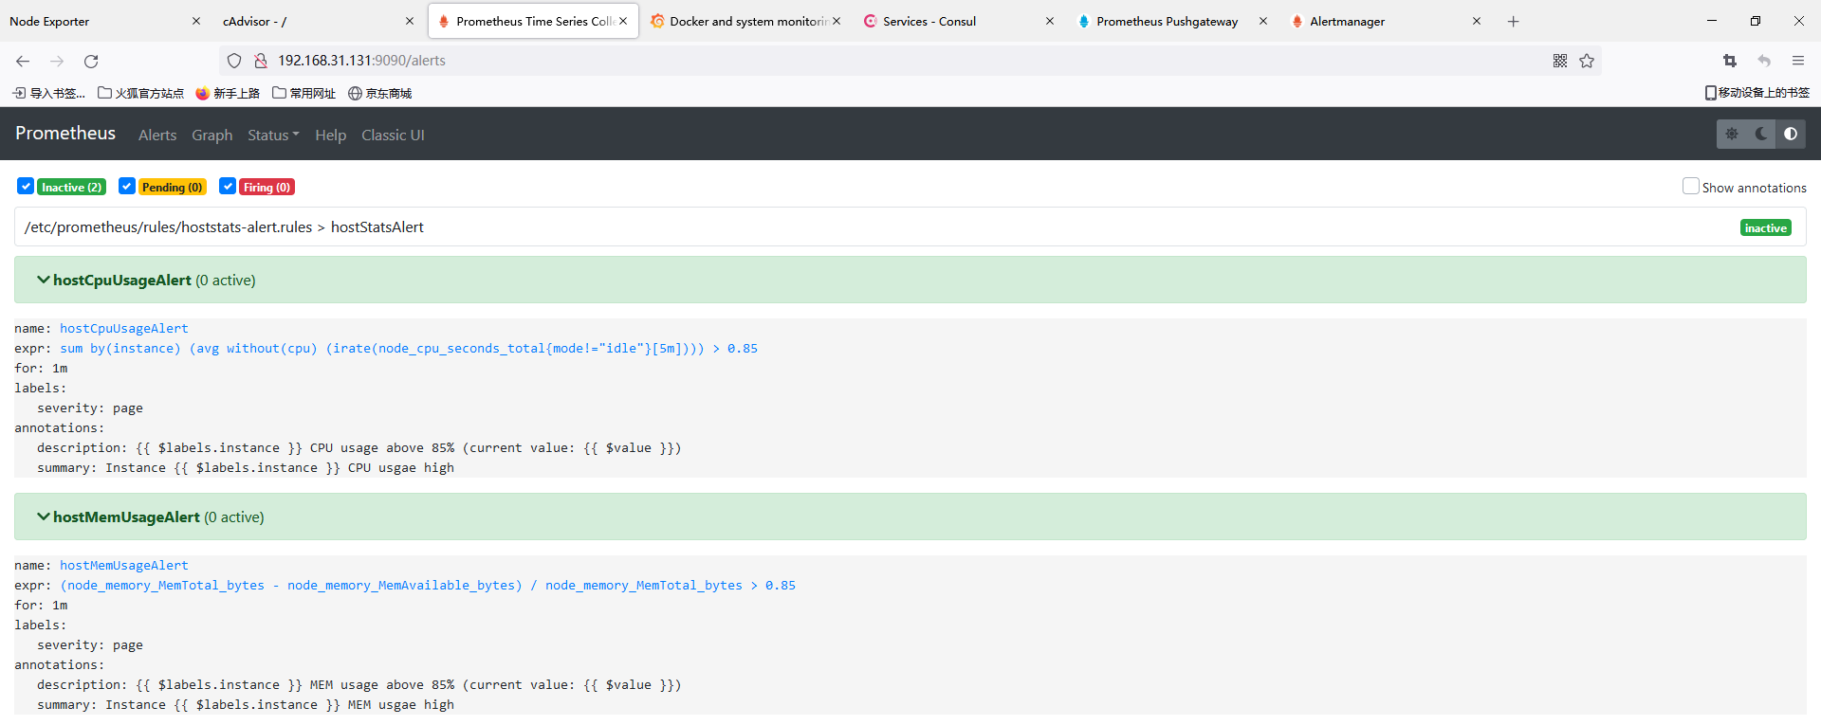Enable Show annotations checkbox
This screenshot has height=725, width=1821.
point(1690,186)
